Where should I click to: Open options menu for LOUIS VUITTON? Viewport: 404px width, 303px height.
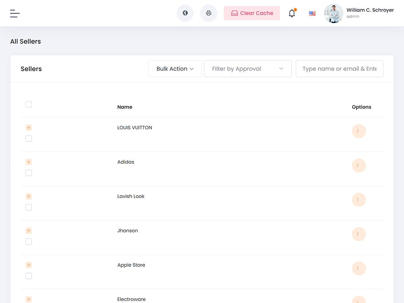359,131
